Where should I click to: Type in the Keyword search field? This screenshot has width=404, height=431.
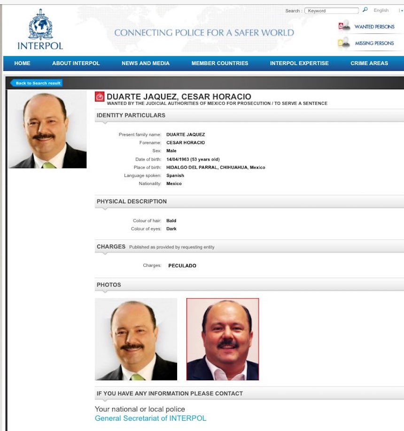[331, 11]
